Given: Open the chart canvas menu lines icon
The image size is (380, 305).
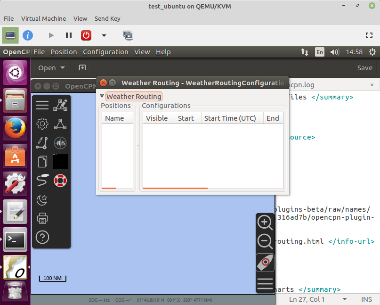Looking at the screenshot, I should pos(265,284).
